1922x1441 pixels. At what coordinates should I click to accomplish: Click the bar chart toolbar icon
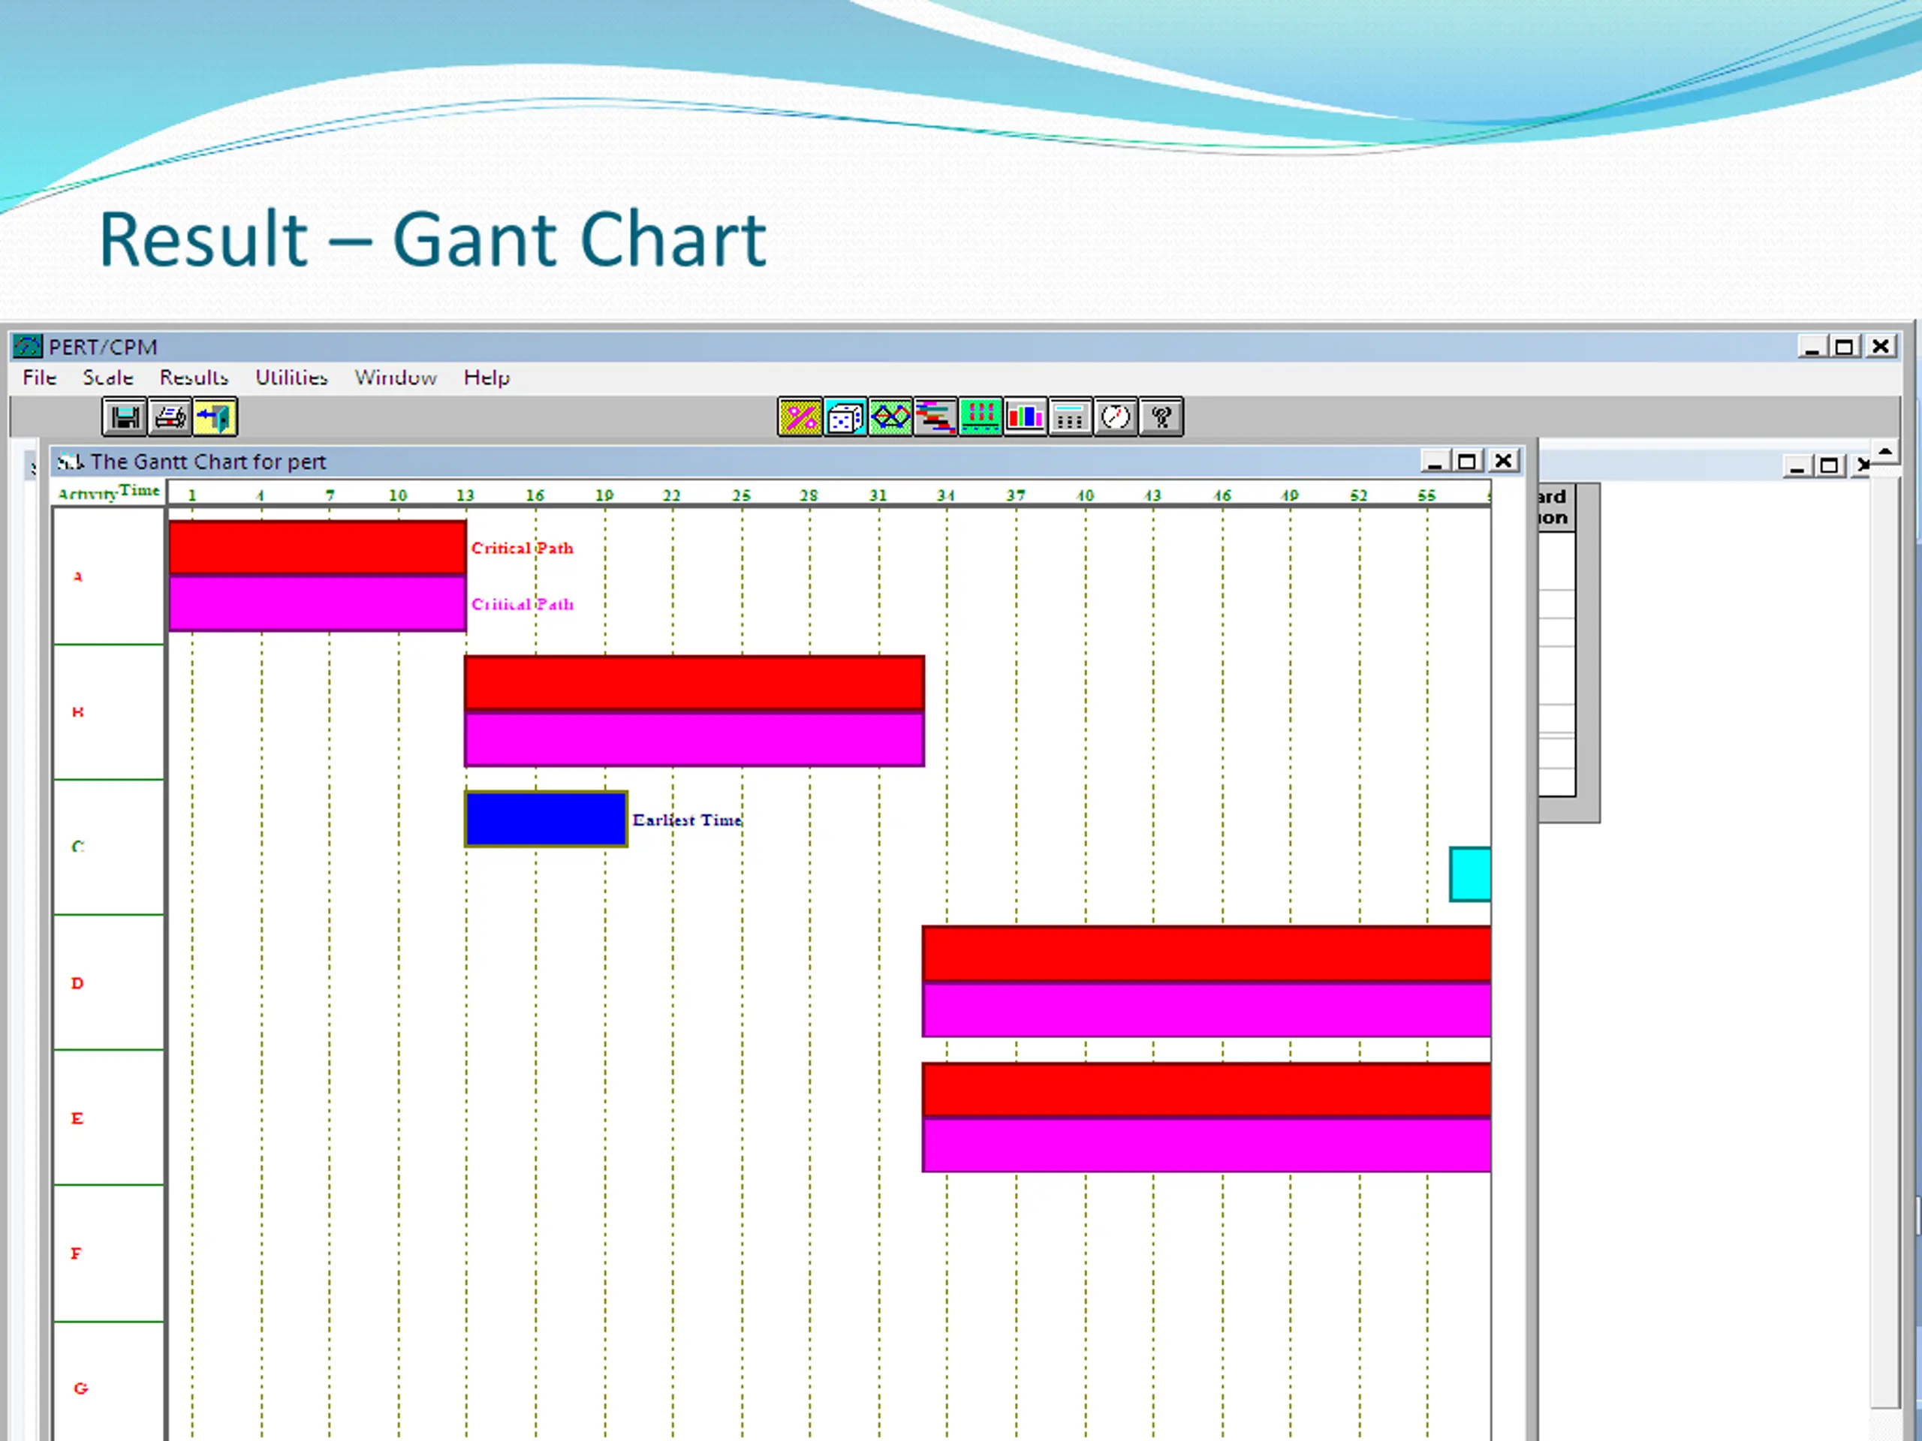pyautogui.click(x=1026, y=418)
